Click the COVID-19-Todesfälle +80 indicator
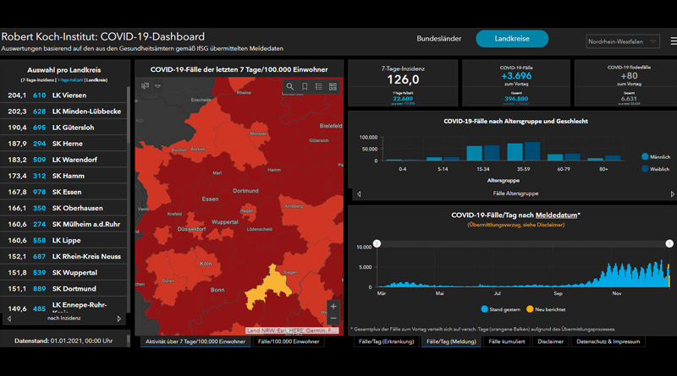 click(x=629, y=76)
